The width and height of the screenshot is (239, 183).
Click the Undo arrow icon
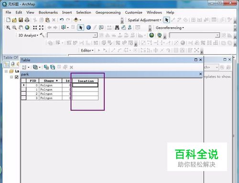[x=62, y=20]
